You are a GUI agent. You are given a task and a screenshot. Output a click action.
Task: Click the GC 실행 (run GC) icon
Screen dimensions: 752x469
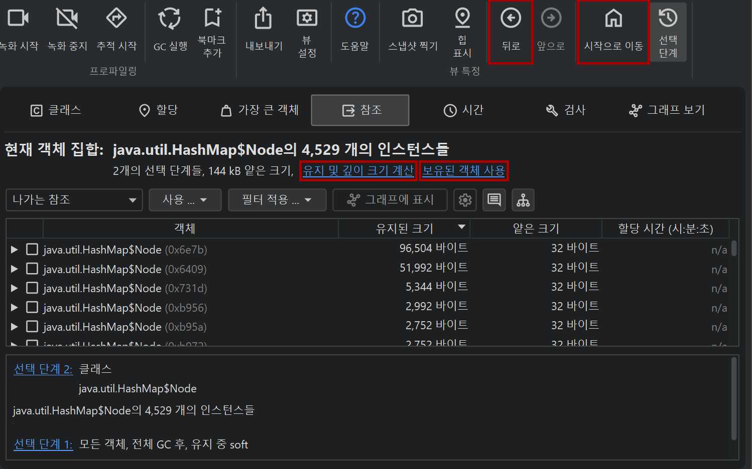click(x=170, y=19)
